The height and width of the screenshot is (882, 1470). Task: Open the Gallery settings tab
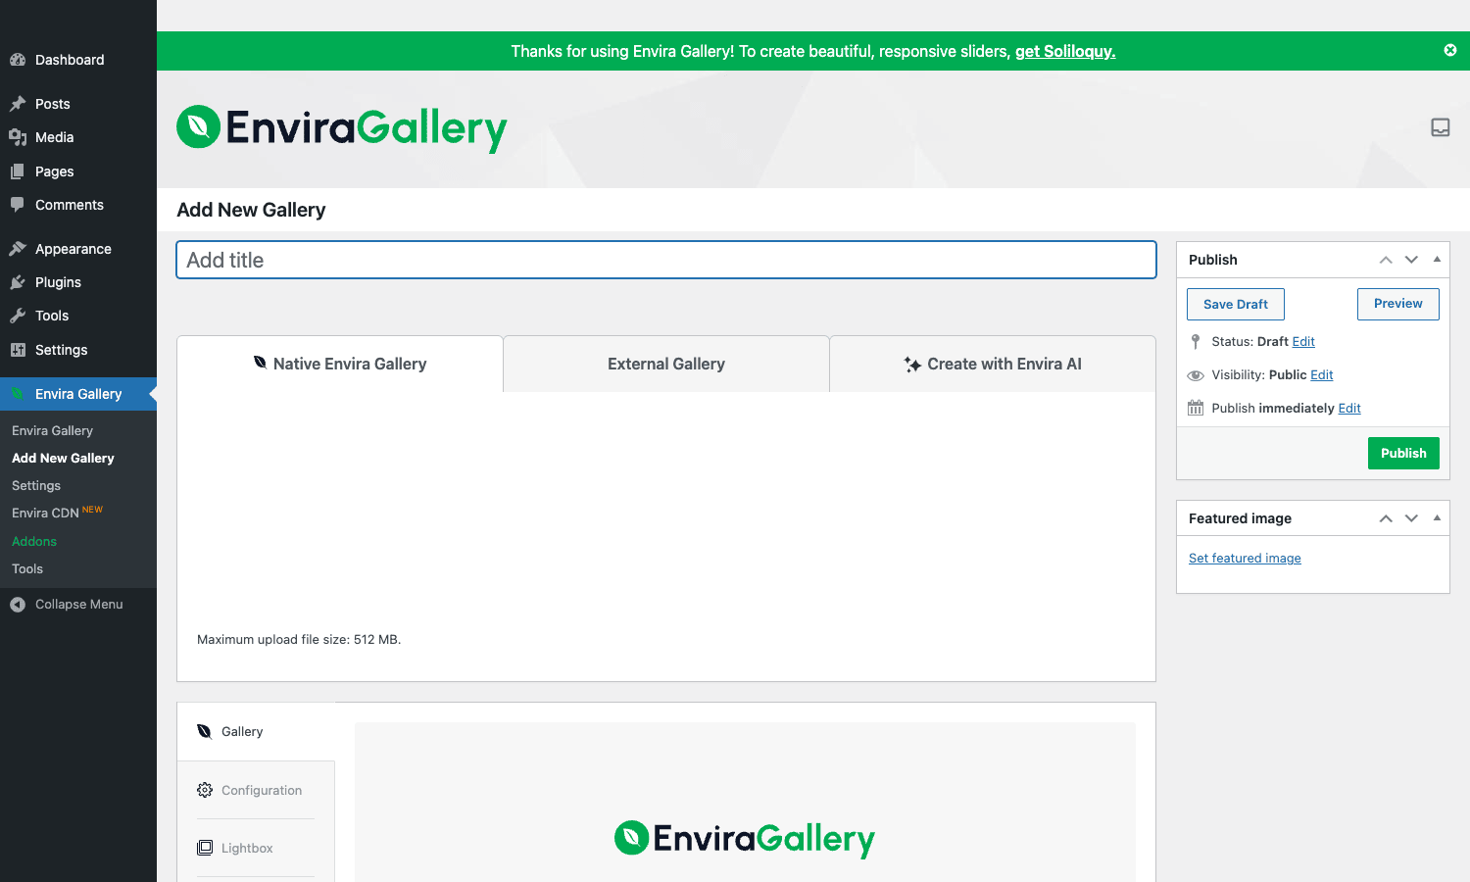tap(256, 731)
